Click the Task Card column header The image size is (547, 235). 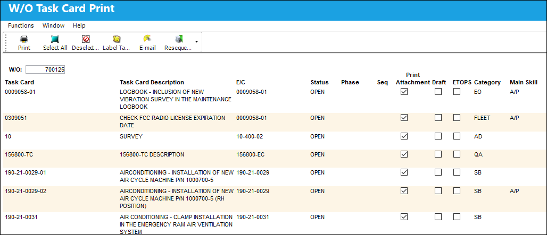click(x=19, y=82)
